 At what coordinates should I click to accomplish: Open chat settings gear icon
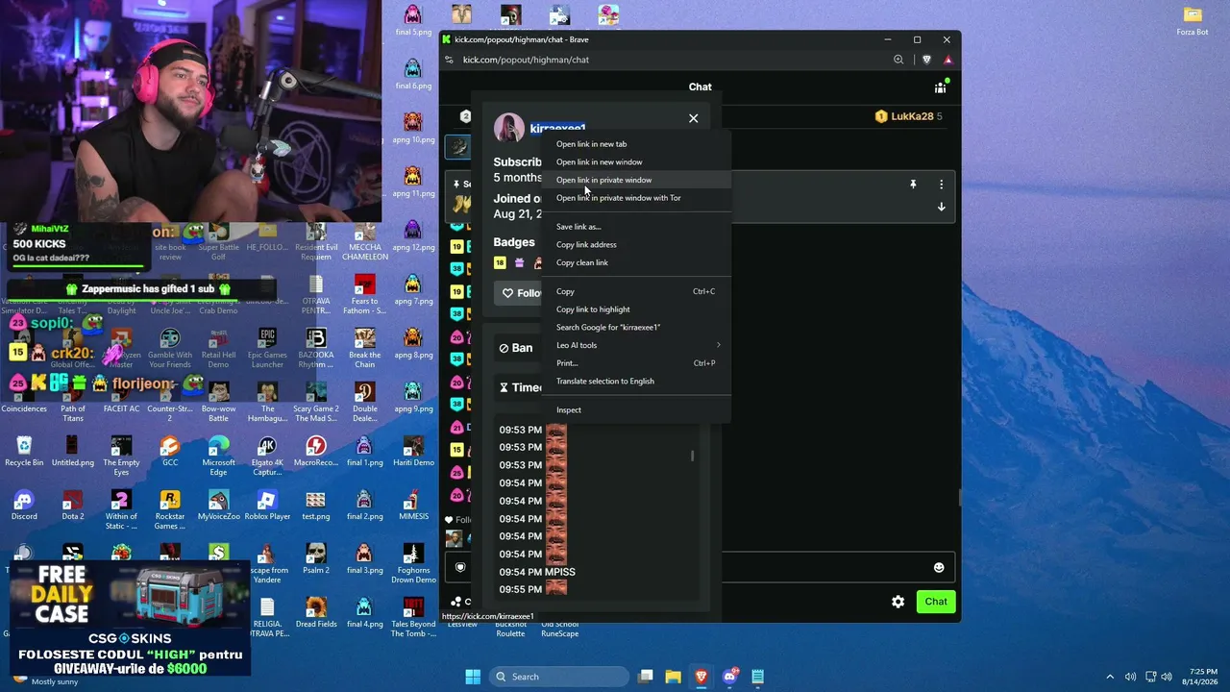[898, 602]
